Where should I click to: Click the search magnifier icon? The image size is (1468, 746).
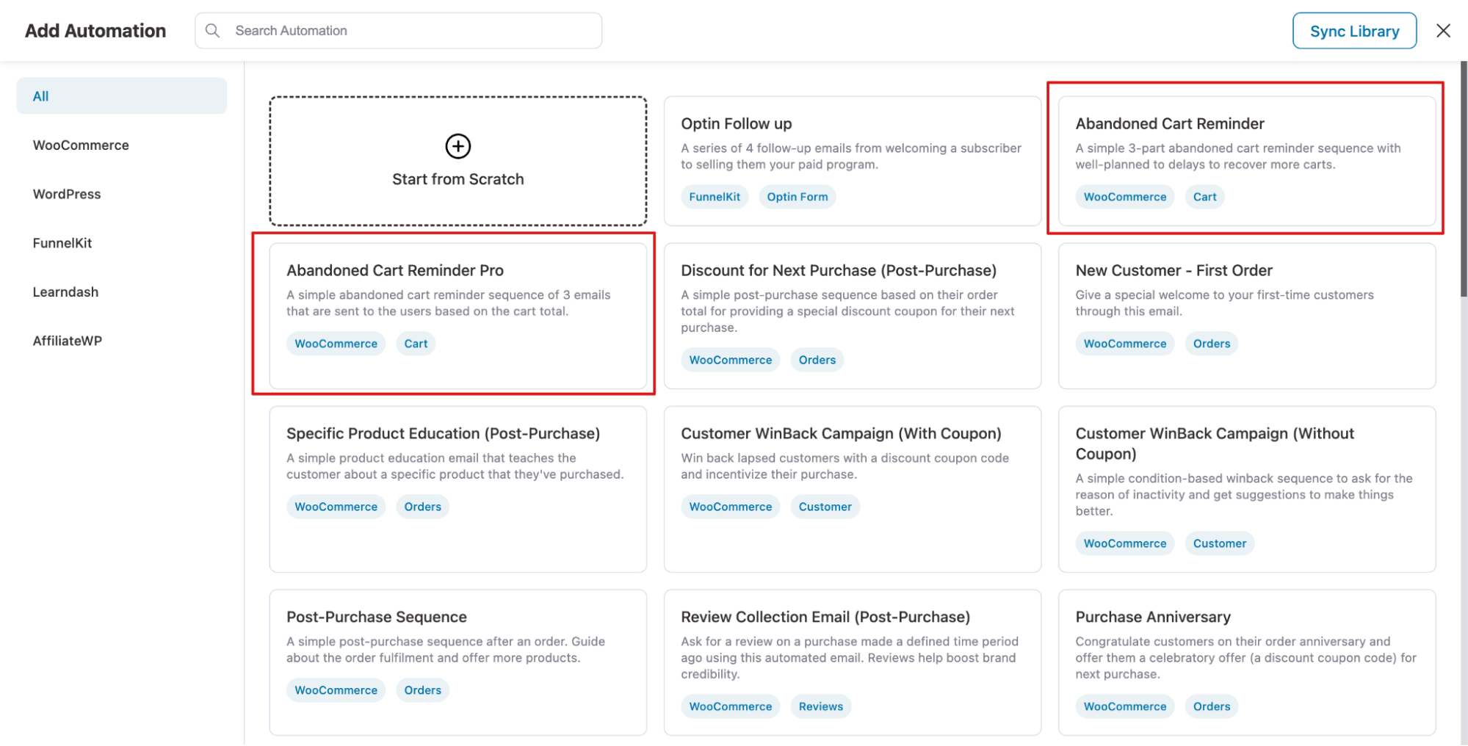pos(212,30)
